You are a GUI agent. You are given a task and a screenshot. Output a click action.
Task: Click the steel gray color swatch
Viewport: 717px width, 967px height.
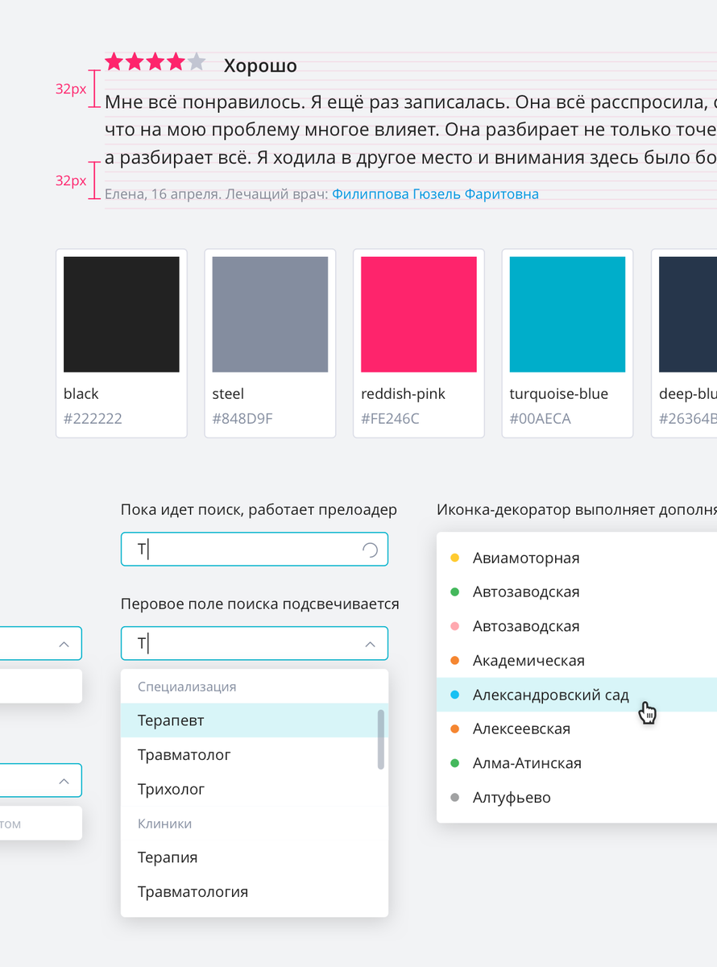270,314
